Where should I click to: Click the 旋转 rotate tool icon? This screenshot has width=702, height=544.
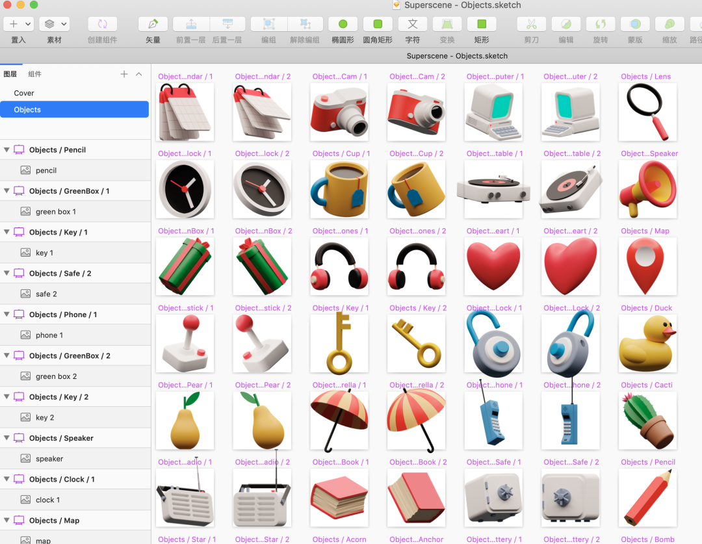coord(601,24)
